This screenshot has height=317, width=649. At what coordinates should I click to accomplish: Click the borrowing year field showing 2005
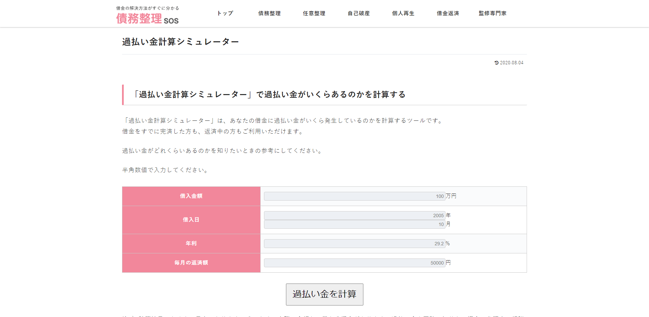pyautogui.click(x=354, y=216)
